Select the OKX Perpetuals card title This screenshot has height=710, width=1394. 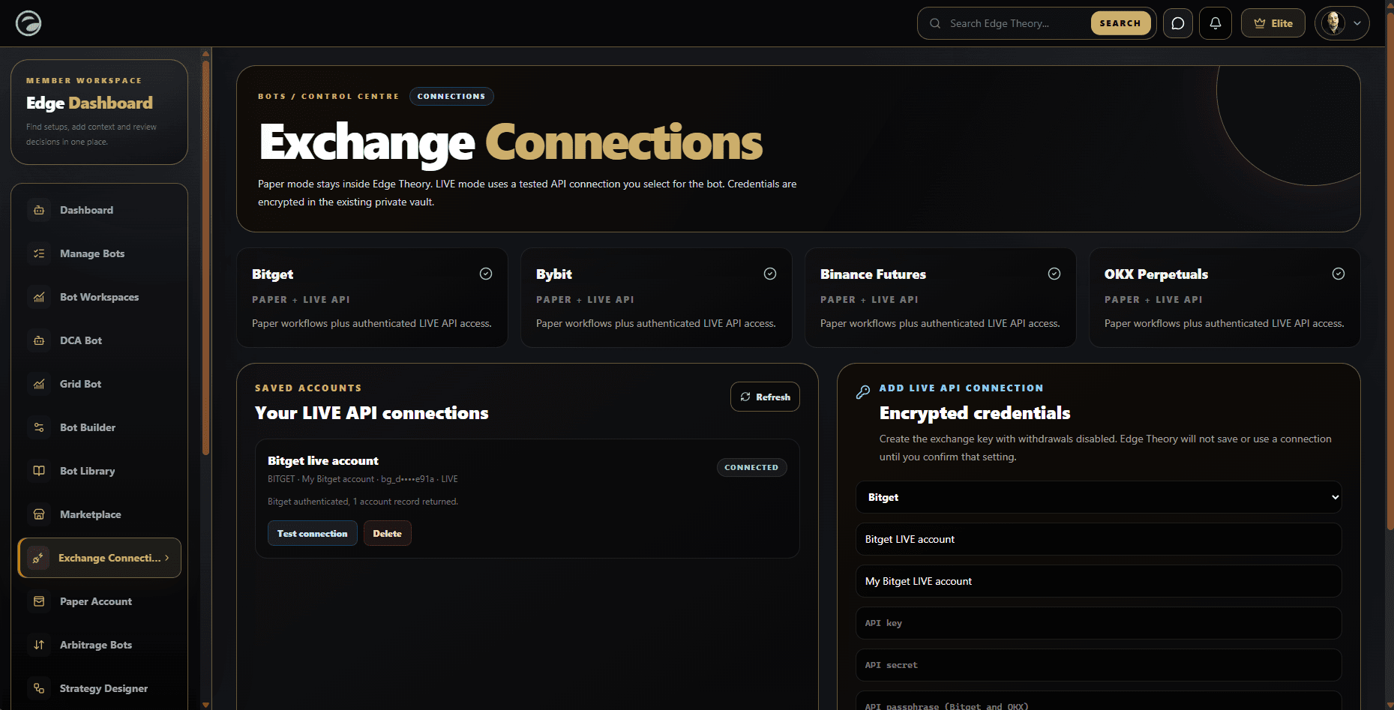(x=1156, y=274)
